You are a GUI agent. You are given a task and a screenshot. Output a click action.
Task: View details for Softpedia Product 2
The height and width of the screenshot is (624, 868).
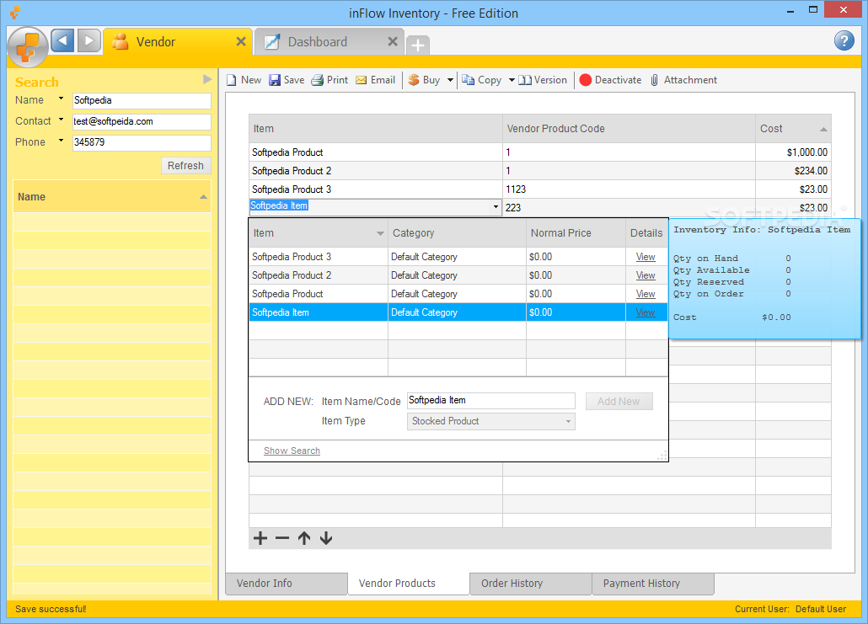[x=646, y=275]
